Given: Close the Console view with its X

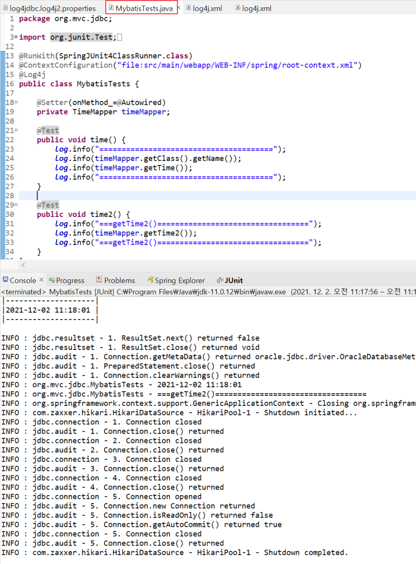Looking at the screenshot, I should (41, 280).
